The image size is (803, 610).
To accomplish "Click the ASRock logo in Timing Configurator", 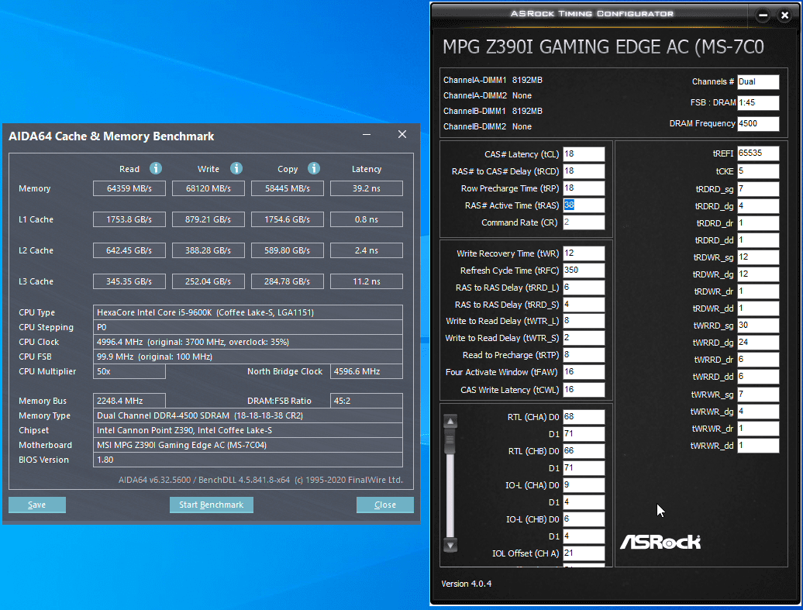I will click(x=660, y=542).
